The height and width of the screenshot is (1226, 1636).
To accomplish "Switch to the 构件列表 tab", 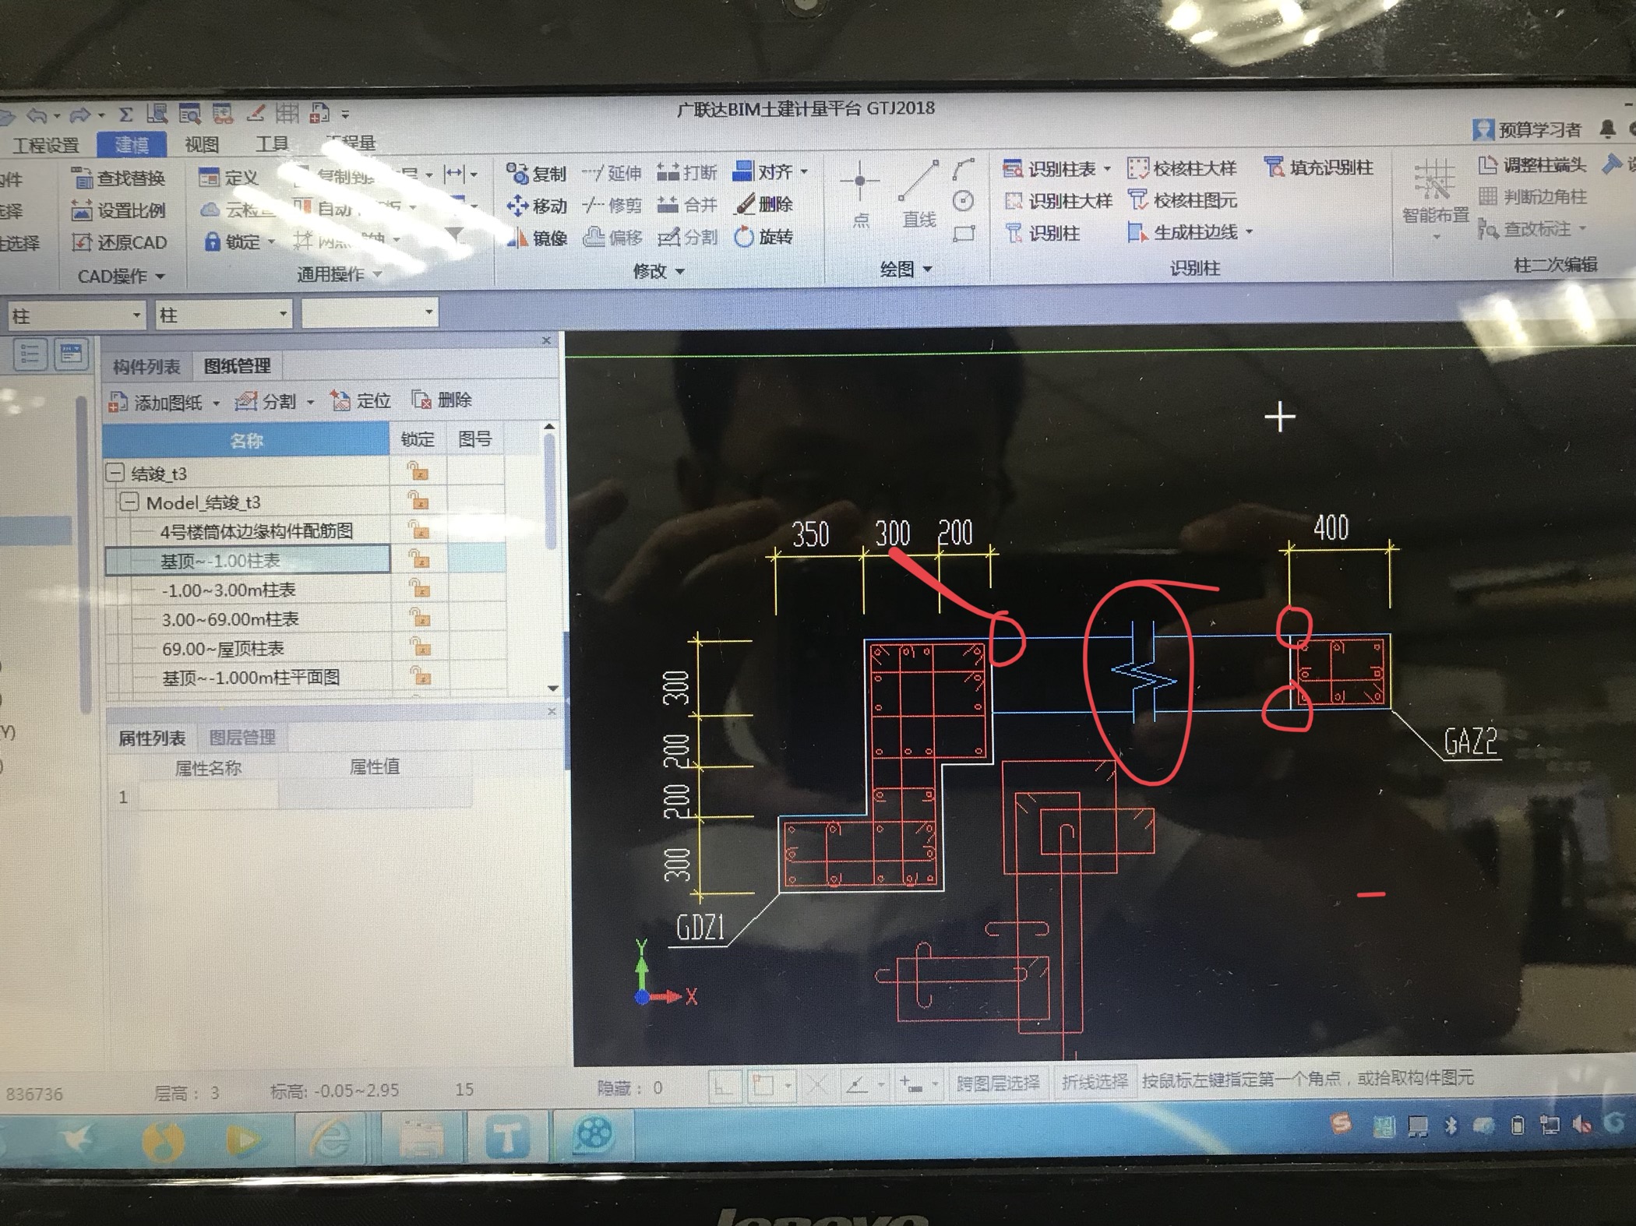I will click(146, 367).
